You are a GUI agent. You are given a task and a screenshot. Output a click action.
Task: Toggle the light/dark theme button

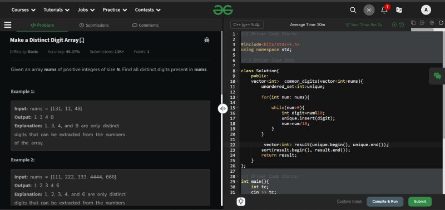(369, 10)
